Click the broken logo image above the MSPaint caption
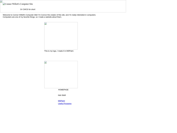 click(x=61, y=36)
